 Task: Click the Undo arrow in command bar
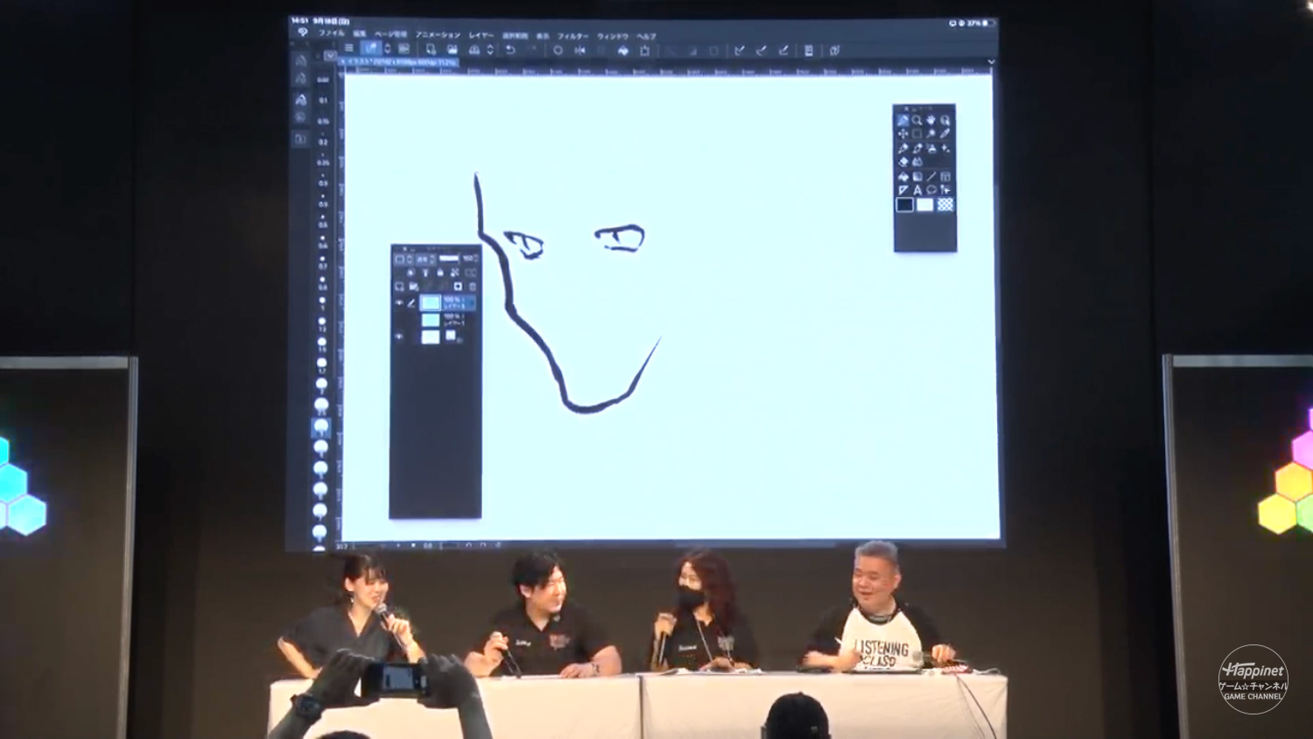point(510,50)
